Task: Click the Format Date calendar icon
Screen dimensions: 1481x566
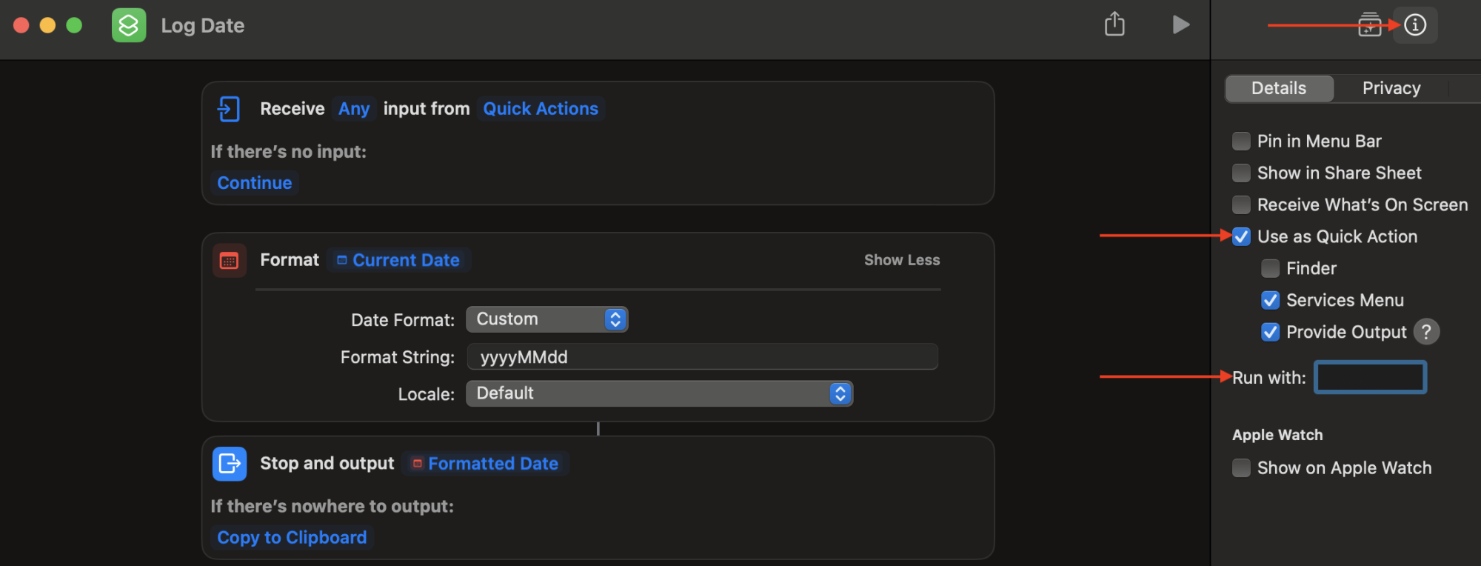Action: pyautogui.click(x=229, y=261)
